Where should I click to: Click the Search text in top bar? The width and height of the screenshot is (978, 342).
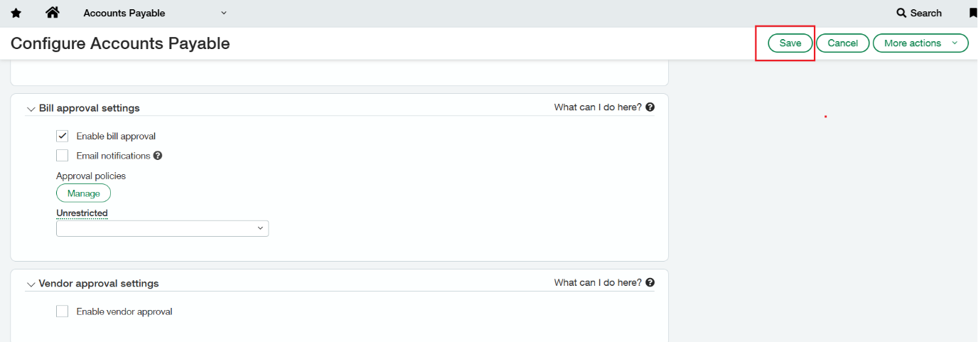pos(925,13)
